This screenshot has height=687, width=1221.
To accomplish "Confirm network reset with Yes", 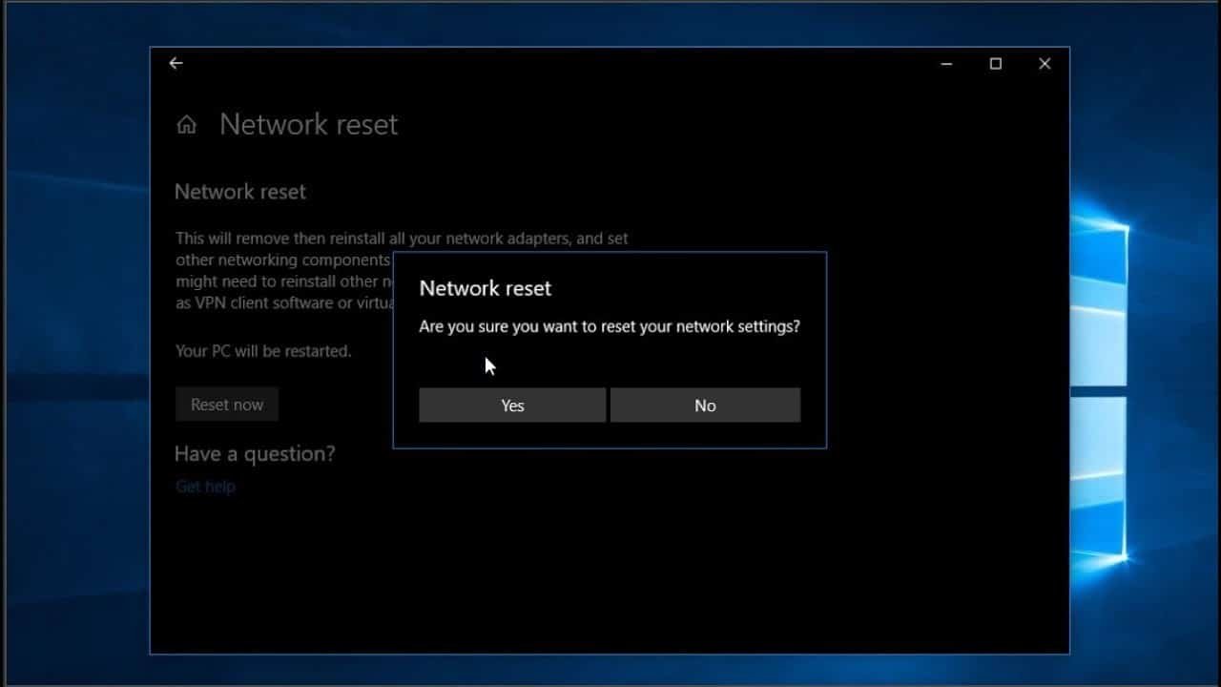I will pos(512,405).
